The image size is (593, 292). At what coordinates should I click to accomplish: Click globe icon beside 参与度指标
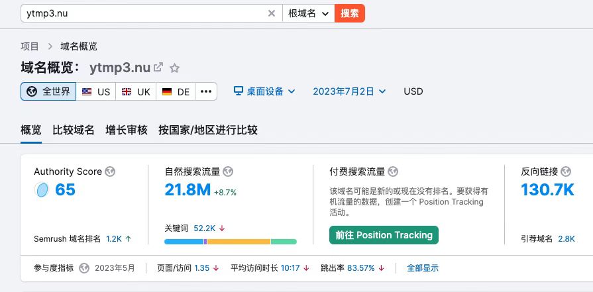pos(84,268)
